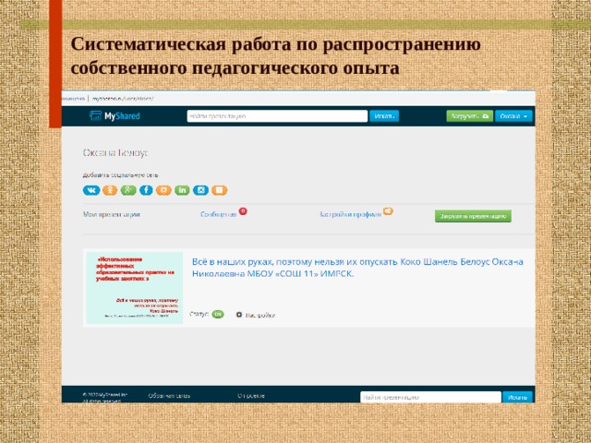Add LinkedIn social network icon
Screen dimensions: 591x443
click(x=182, y=190)
